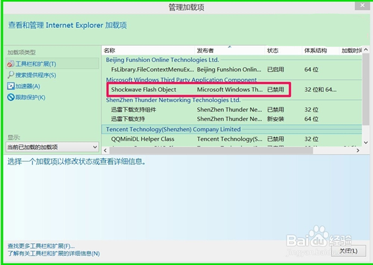Click the 状态 column header
Screen dimensions: 373x265
tap(283, 50)
